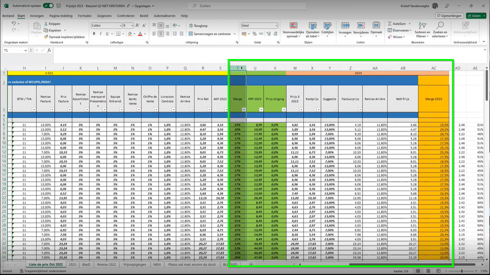Open the Opmerkingen comments button
Image resolution: width=490 pixels, height=275 pixels.
[449, 16]
